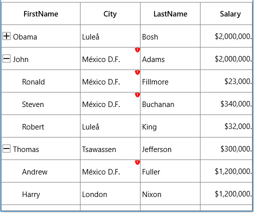Click the error icon in Andrew's City cell
This screenshot has height=213, width=254.
[x=137, y=162]
